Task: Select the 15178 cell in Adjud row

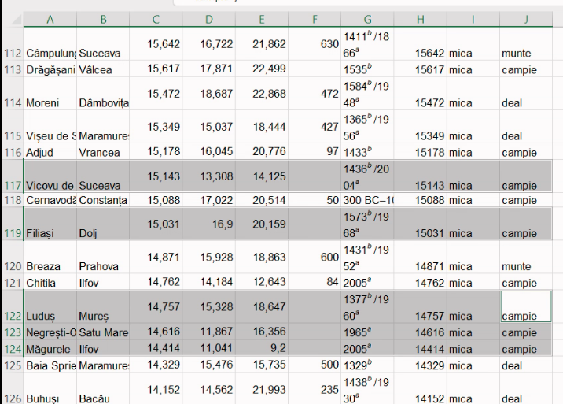Action: [421, 152]
